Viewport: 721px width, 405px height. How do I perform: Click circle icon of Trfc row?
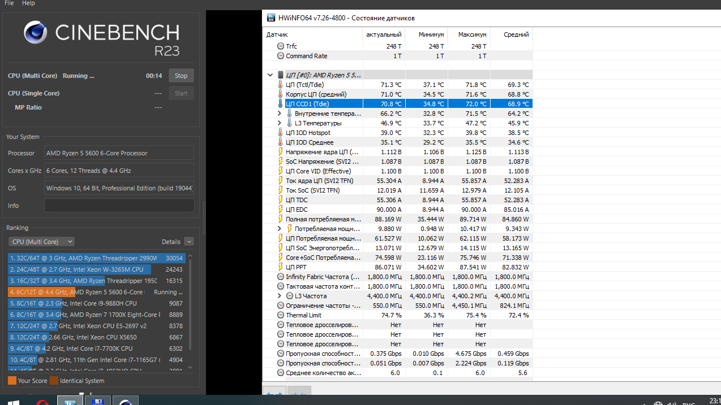click(x=281, y=46)
